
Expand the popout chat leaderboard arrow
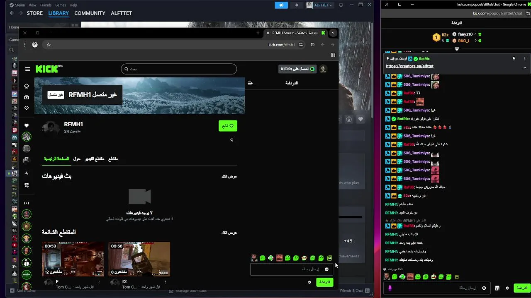(x=457, y=49)
